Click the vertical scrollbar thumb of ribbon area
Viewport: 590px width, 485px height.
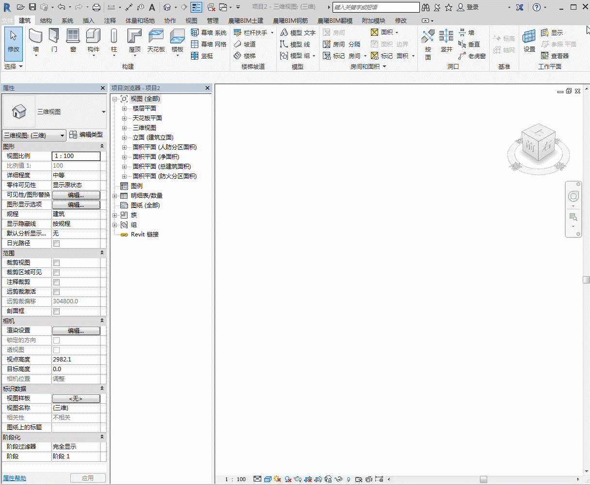[587, 280]
